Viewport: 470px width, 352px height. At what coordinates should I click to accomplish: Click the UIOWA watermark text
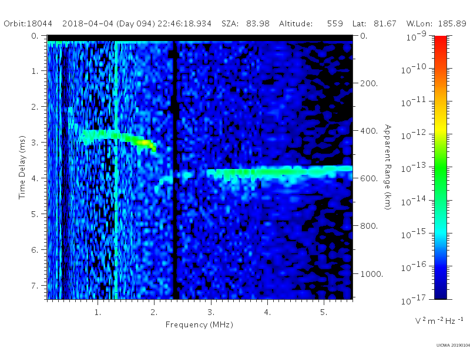[x=453, y=346]
